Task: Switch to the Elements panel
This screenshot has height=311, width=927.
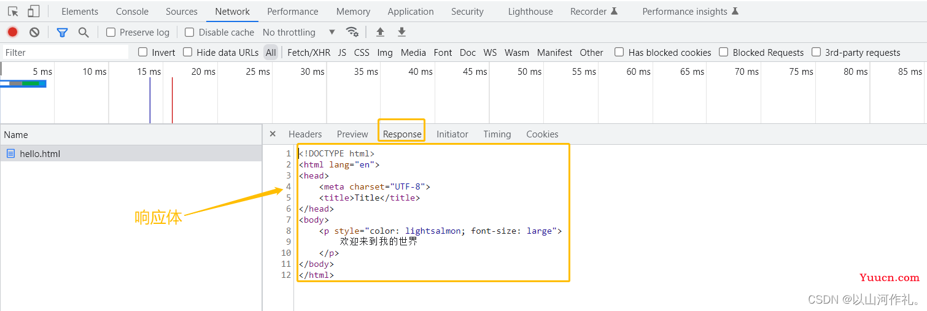Action: [x=80, y=11]
